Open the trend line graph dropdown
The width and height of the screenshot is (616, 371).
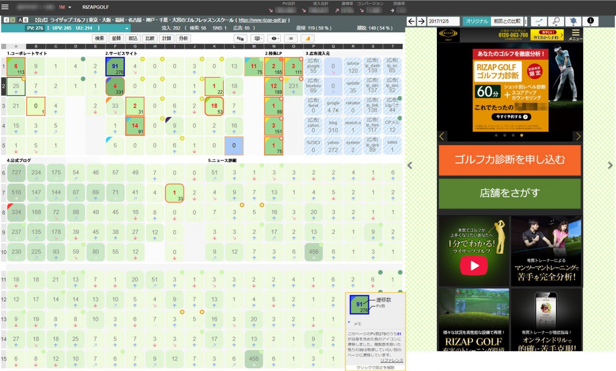point(539,21)
